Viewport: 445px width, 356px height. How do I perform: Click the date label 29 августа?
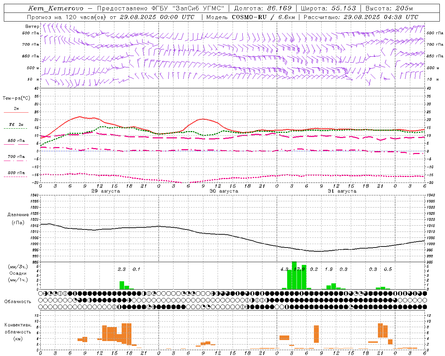click(106, 191)
